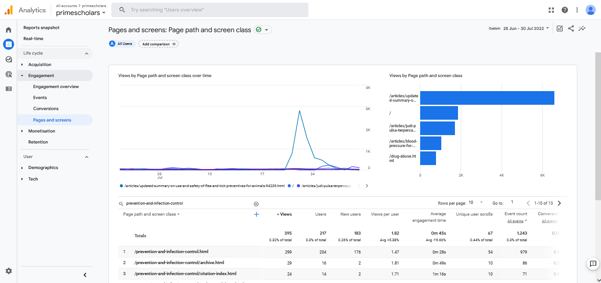Viewport: 601px width, 283px height.
Task: Open the Insights sparkline icon
Action: (582, 29)
